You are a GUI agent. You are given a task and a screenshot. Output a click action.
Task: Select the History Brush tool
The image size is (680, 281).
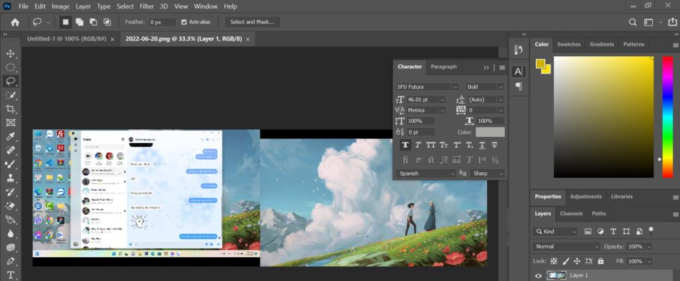11,192
